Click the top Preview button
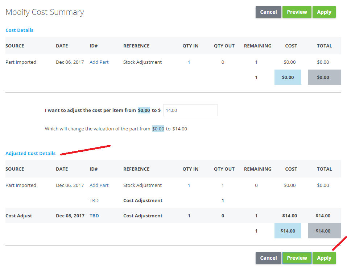 297,12
